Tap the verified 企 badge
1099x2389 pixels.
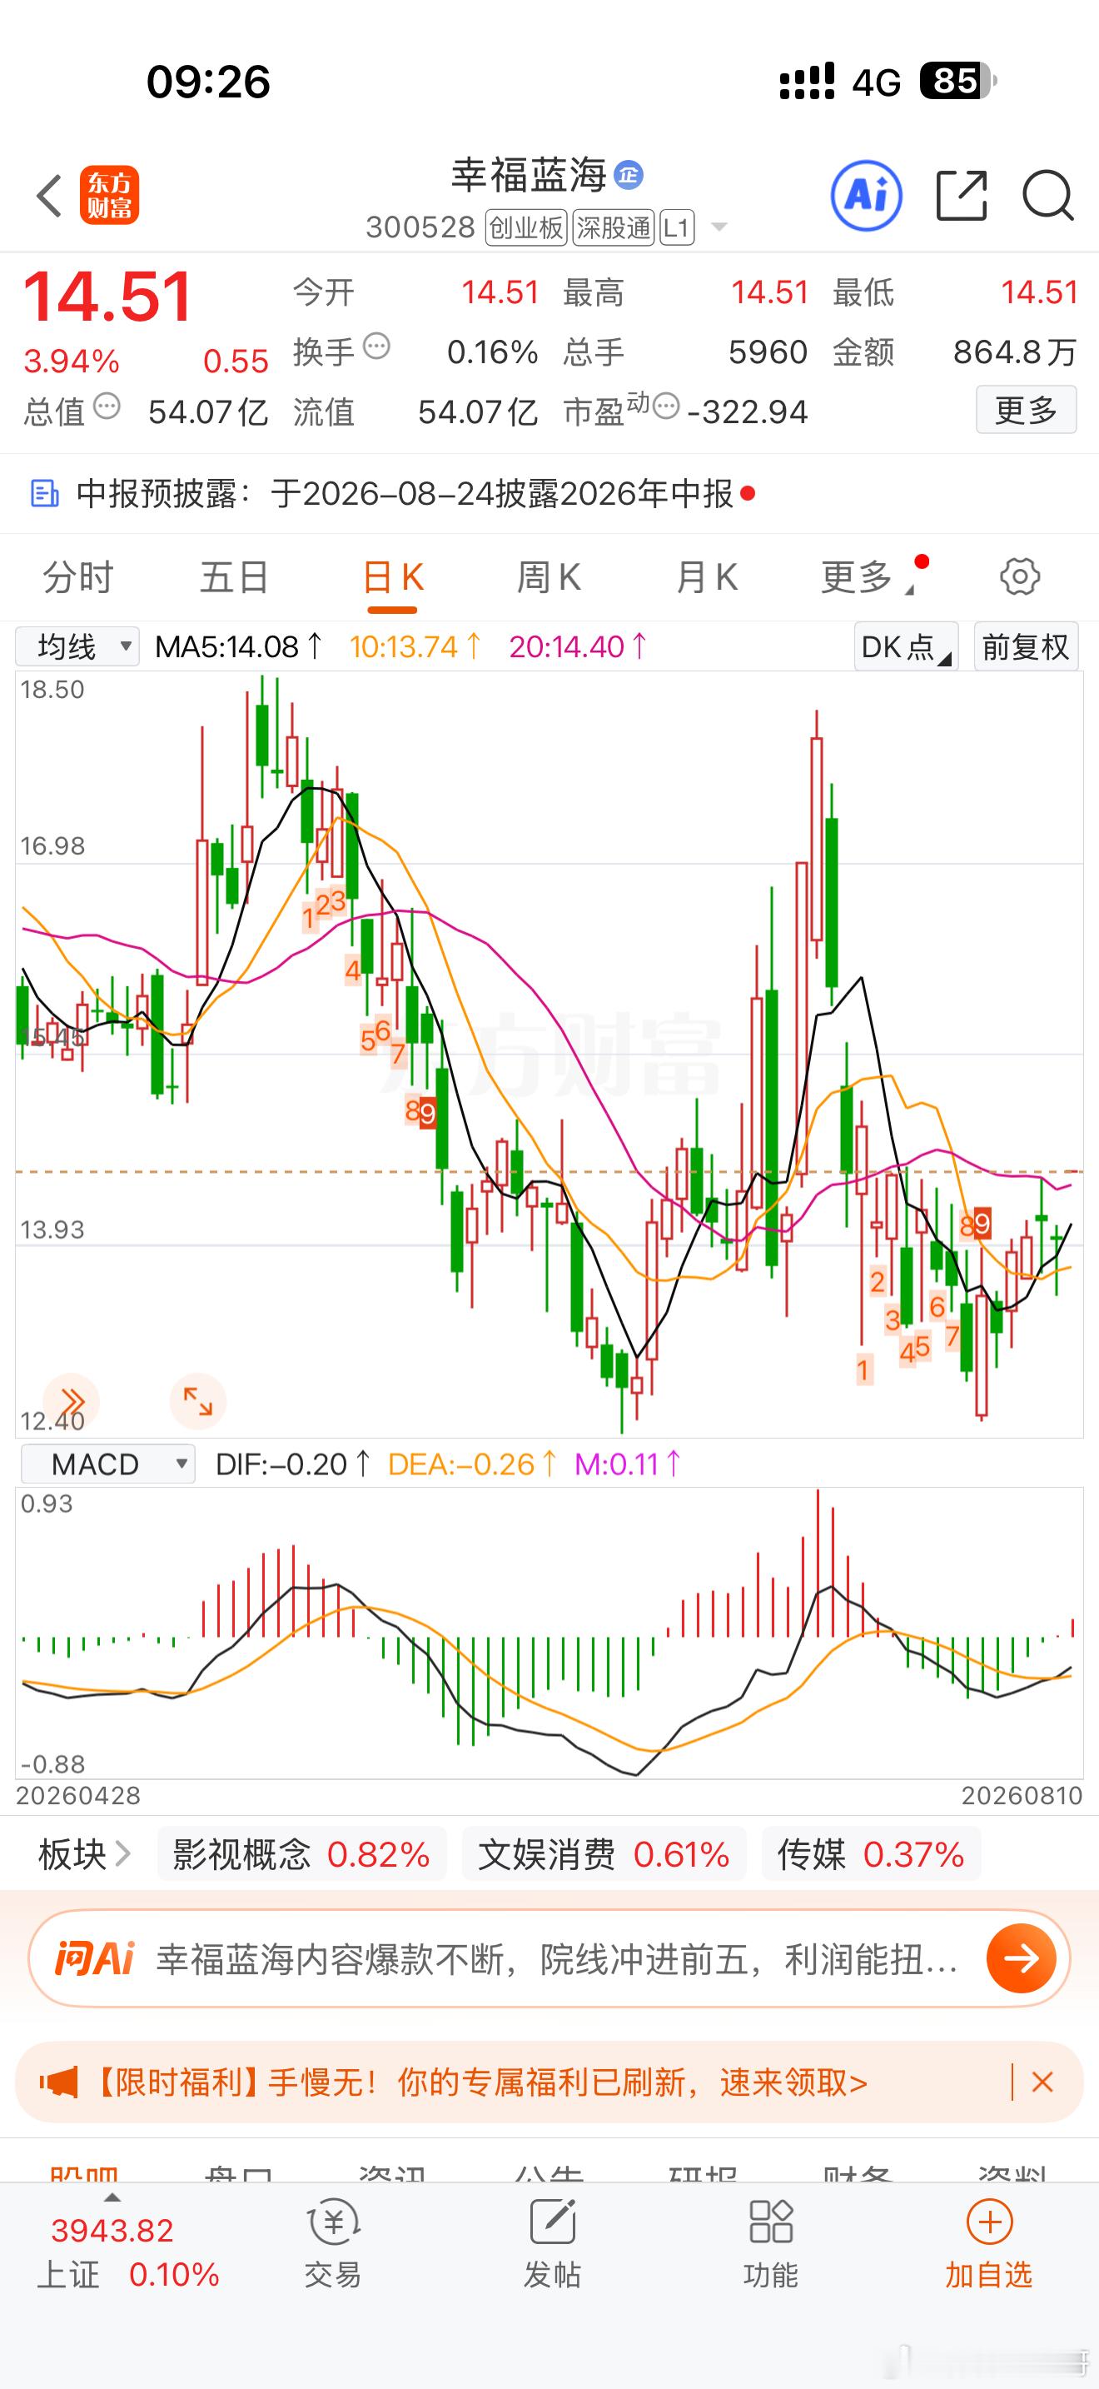click(629, 175)
